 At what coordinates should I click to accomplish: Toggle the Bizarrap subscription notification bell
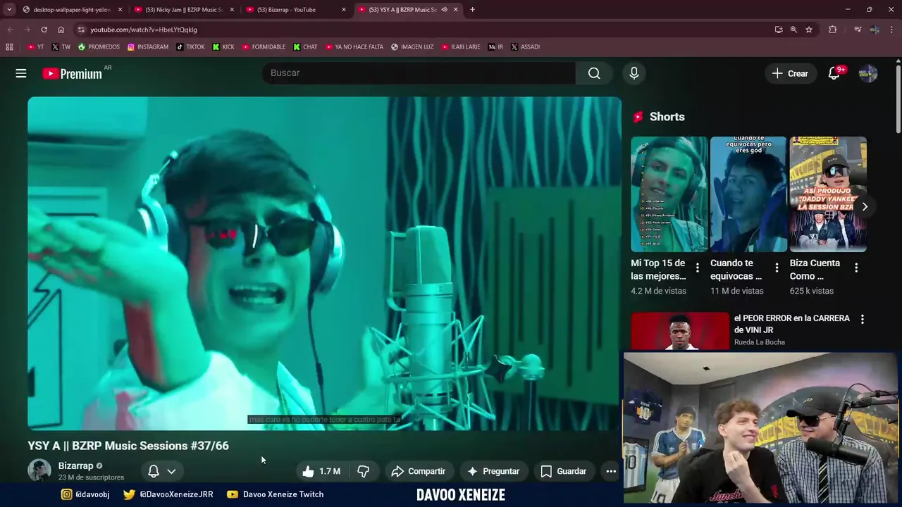[153, 471]
